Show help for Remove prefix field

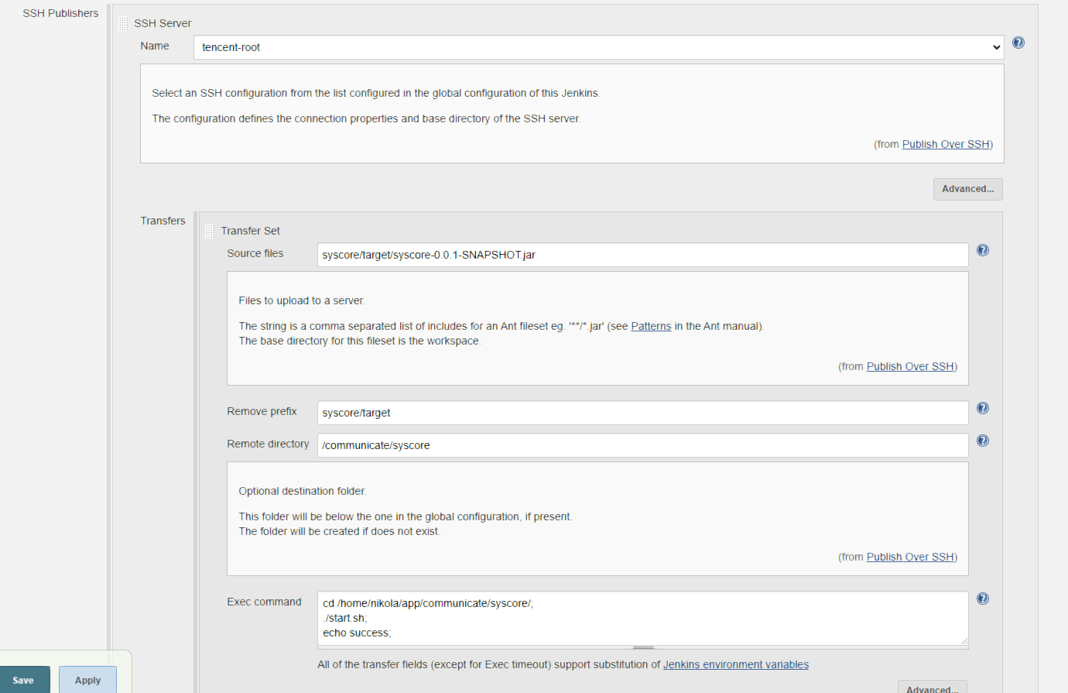[983, 408]
